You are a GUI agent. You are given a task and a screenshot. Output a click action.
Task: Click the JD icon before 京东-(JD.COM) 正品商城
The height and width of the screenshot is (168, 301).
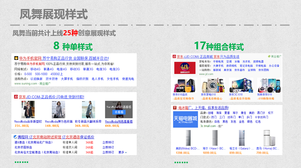coord(174,57)
